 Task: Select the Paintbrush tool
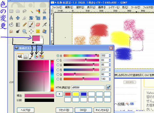(31, 25)
